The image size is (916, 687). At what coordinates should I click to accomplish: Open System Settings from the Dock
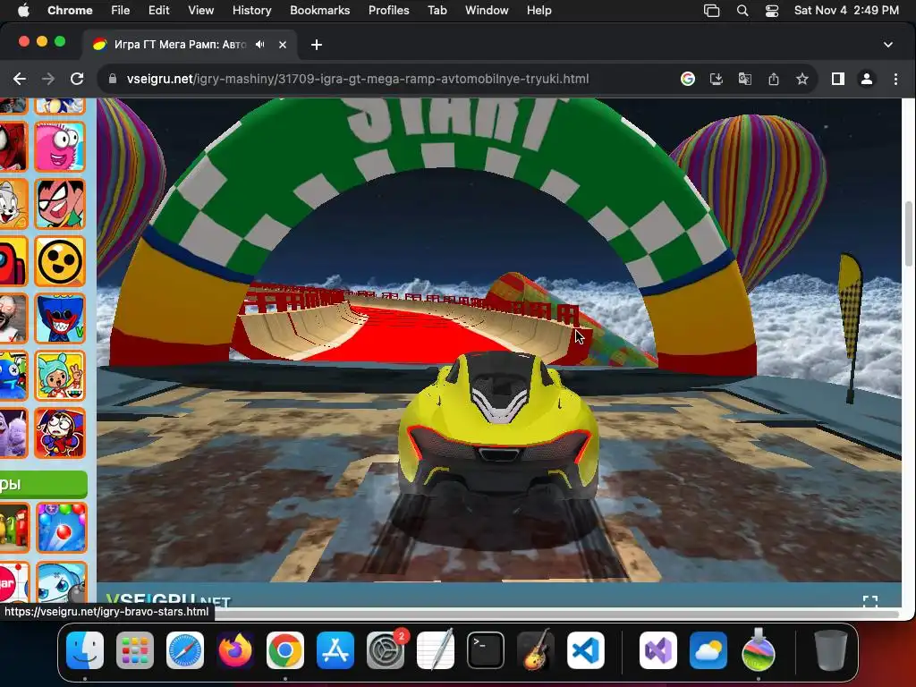click(386, 650)
